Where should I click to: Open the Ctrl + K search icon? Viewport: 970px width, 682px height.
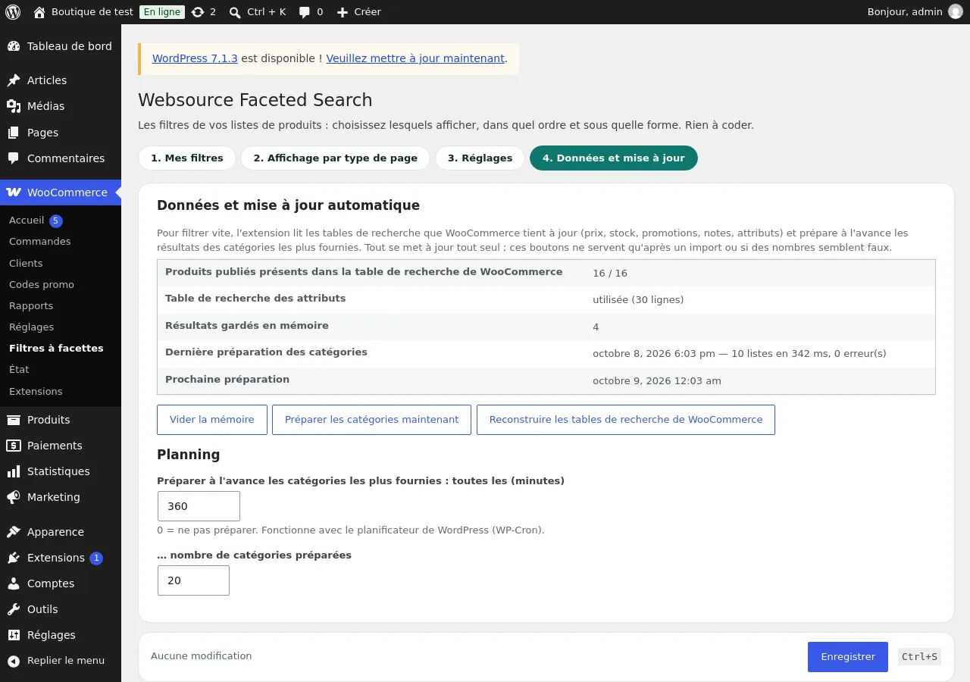[x=235, y=12]
